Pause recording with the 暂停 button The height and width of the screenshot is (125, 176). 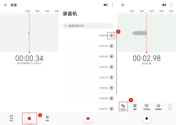coord(47,119)
